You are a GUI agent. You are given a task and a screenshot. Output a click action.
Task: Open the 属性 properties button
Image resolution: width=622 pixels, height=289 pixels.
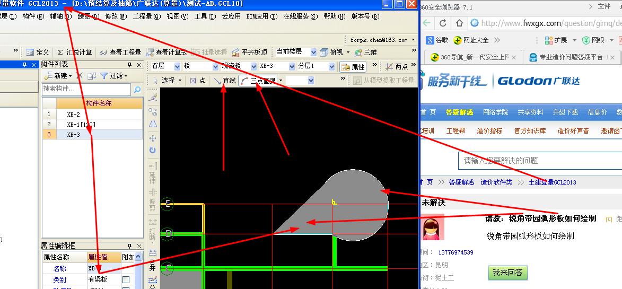(353, 67)
